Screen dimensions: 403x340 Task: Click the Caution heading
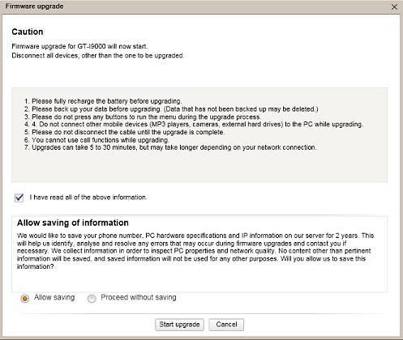(x=28, y=32)
